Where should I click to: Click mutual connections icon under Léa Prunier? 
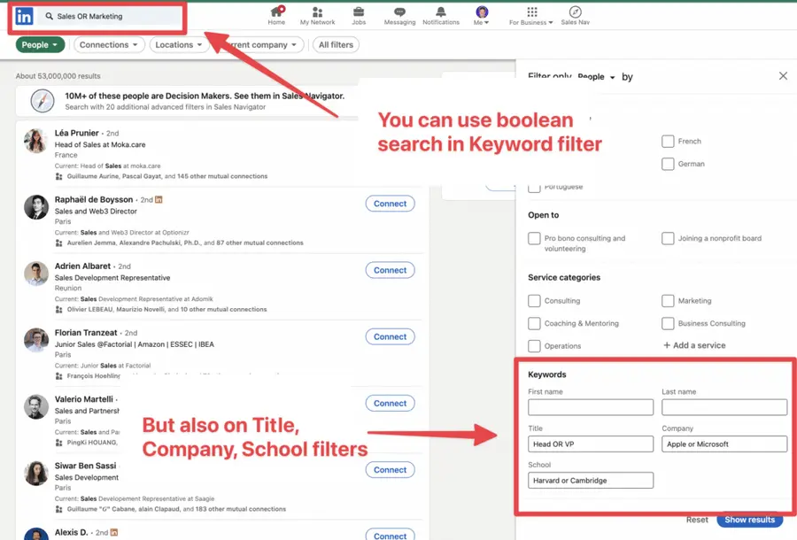tap(59, 176)
